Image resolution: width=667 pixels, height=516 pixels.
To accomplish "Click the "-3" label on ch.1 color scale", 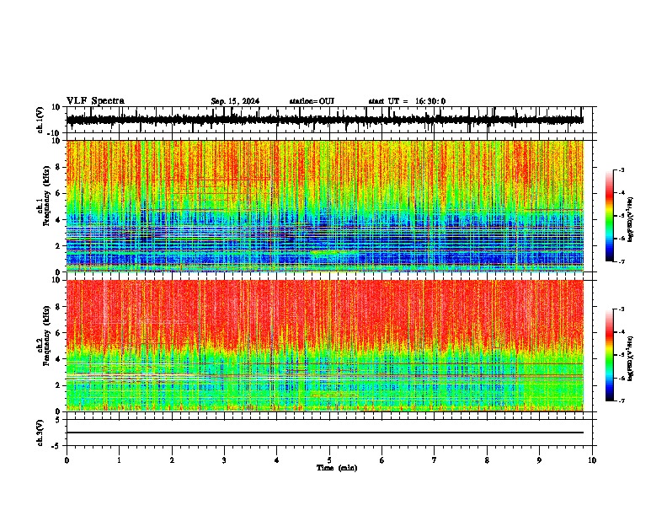I will pos(621,169).
